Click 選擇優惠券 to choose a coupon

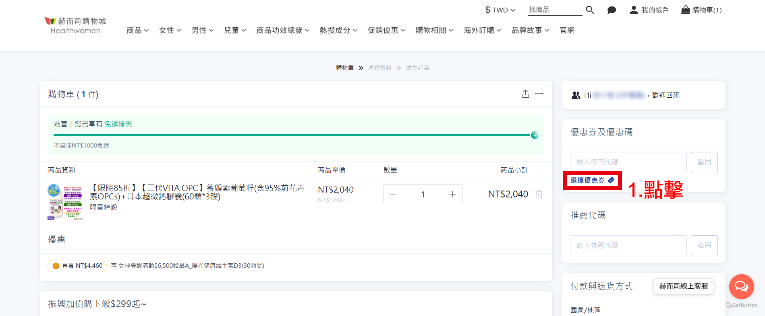[592, 181]
